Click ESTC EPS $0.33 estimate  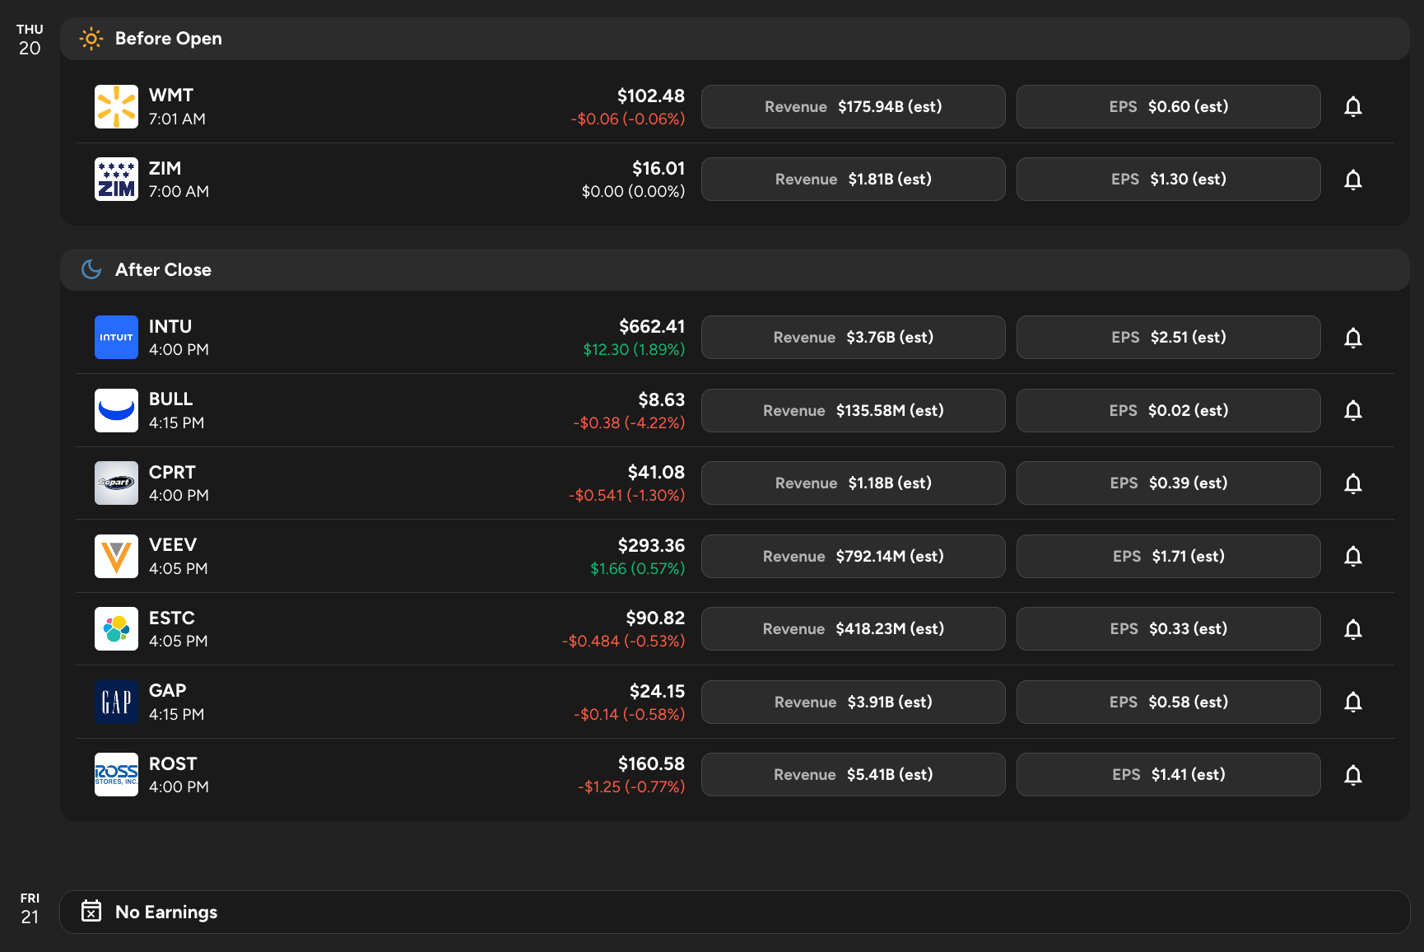coord(1168,629)
